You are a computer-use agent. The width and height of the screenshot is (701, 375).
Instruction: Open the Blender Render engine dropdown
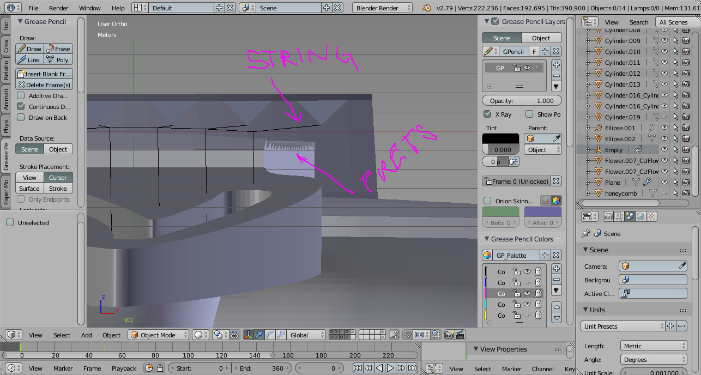point(383,8)
